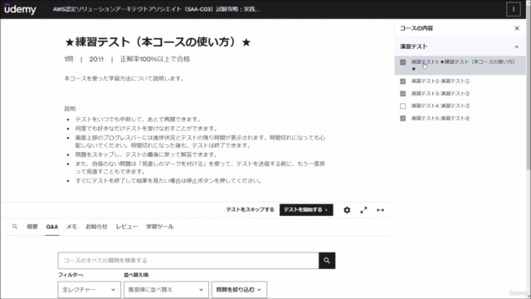Viewport: 531px width, 299px height.
Task: Switch to the レビュー tab
Action: coord(127,227)
